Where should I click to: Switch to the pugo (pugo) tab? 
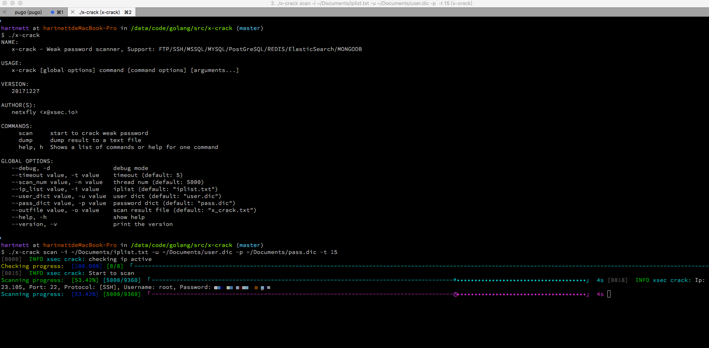tap(28, 12)
